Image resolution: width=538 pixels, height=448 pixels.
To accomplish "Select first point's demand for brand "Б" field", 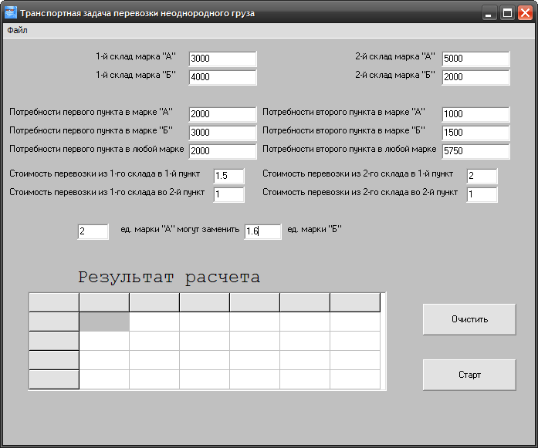I will (222, 133).
